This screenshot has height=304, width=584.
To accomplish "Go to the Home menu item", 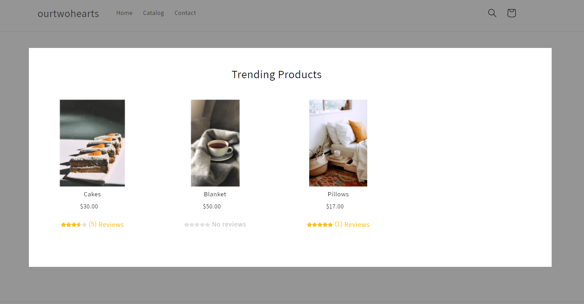I will tap(125, 13).
